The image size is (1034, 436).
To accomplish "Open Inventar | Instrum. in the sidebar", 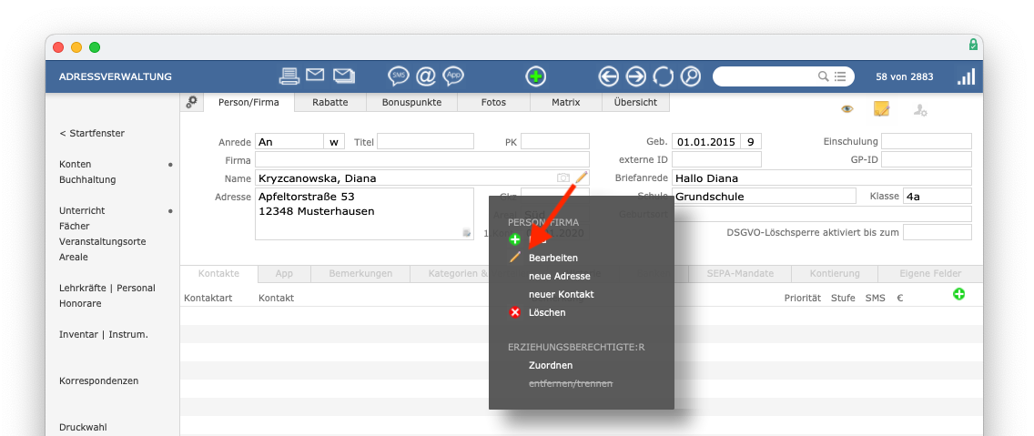I will click(x=104, y=334).
